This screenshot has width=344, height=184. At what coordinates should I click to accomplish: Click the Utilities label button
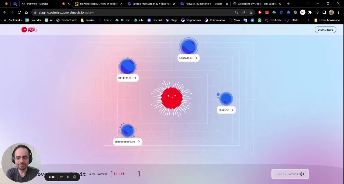[x=128, y=78]
